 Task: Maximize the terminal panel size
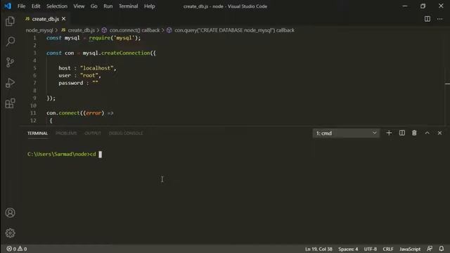[427, 133]
